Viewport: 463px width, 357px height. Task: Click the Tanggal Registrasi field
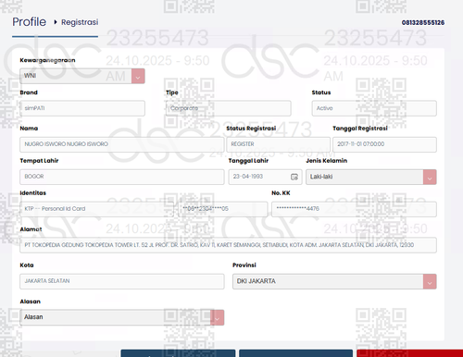[x=384, y=144]
